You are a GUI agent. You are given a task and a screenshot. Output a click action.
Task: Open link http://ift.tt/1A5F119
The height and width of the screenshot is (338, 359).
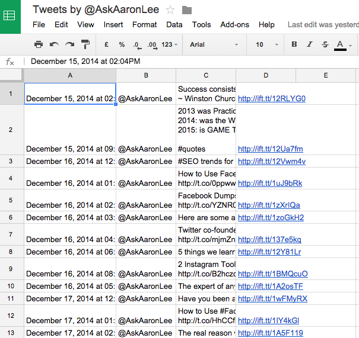pyautogui.click(x=271, y=333)
